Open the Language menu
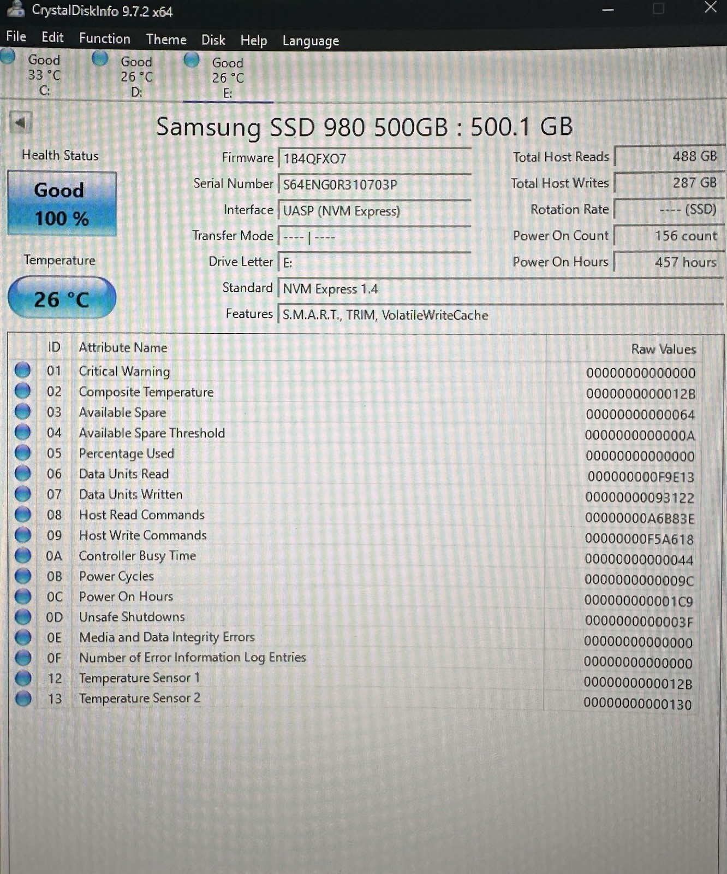This screenshot has height=874, width=727. 311,41
